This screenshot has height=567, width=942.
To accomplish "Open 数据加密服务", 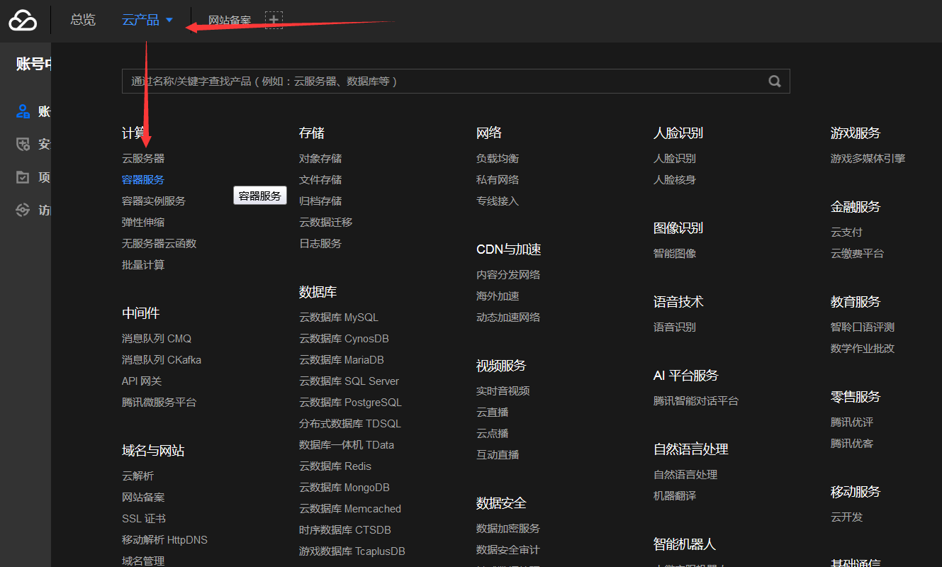I will coord(508,528).
